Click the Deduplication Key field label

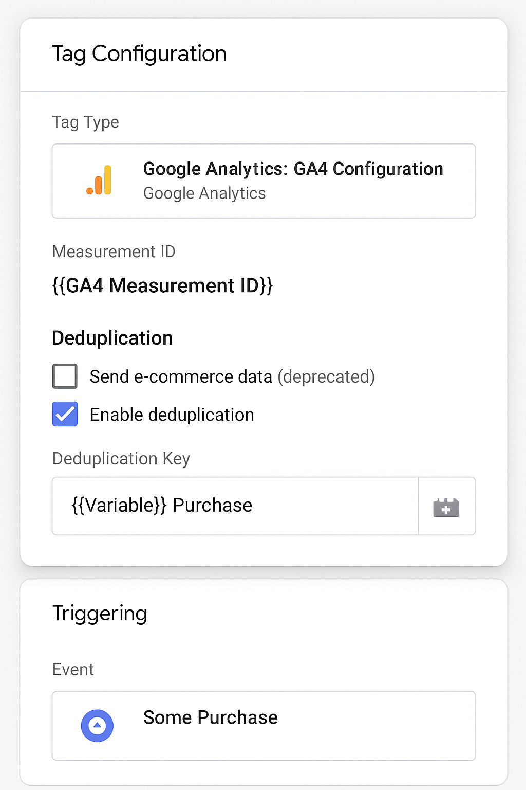pyautogui.click(x=121, y=459)
